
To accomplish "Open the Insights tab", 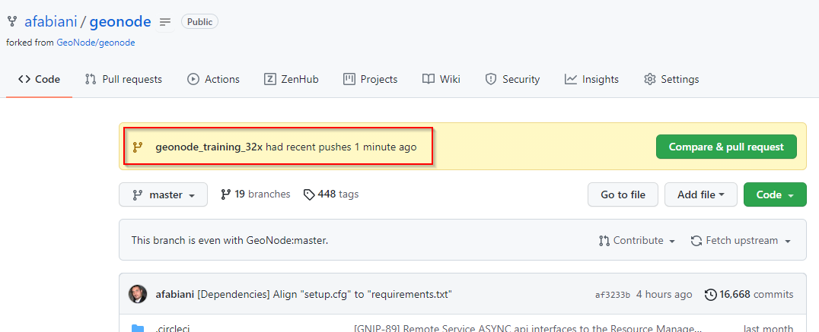I will 591,79.
